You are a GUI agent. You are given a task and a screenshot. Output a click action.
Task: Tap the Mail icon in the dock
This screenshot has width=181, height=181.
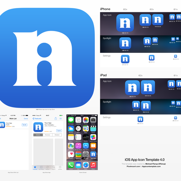78,165
